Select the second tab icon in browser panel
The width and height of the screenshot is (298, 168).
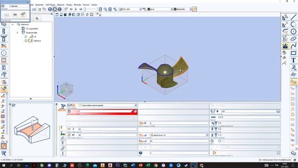pyautogui.click(x=37, y=19)
